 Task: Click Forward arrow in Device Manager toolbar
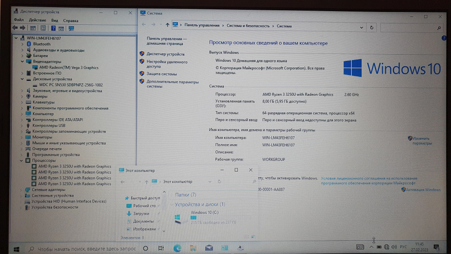23,28
